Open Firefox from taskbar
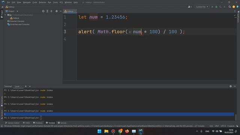The height and width of the screenshot is (135, 240). coord(127,131)
